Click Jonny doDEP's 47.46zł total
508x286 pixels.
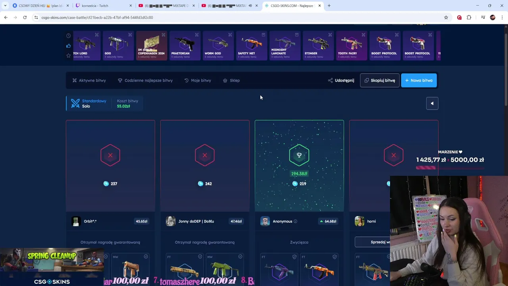(x=236, y=221)
